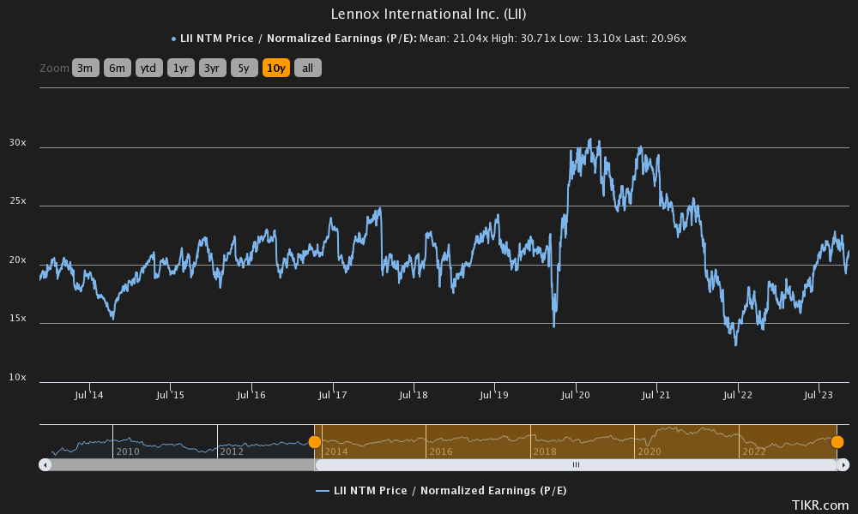Click the 2020 marker in the navigator
The image size is (858, 514).
click(x=650, y=451)
